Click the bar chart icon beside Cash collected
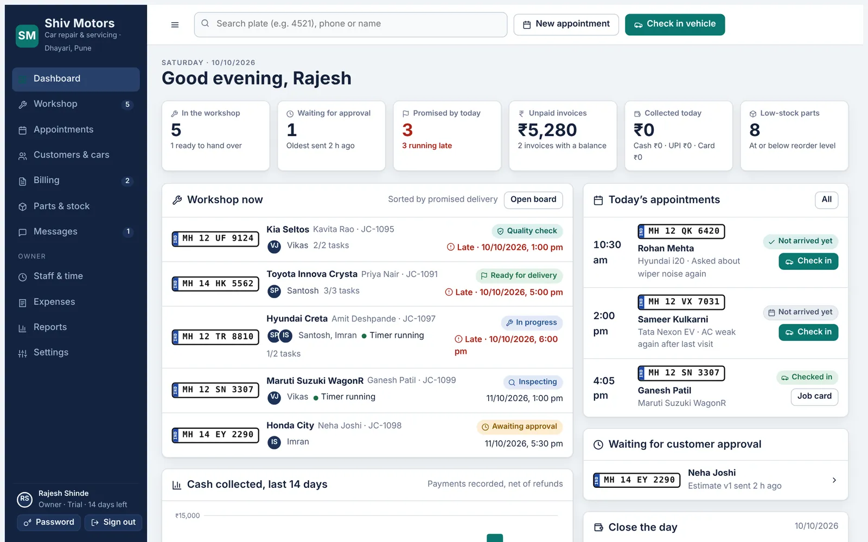Viewport: 868px width, 542px height. 177,485
